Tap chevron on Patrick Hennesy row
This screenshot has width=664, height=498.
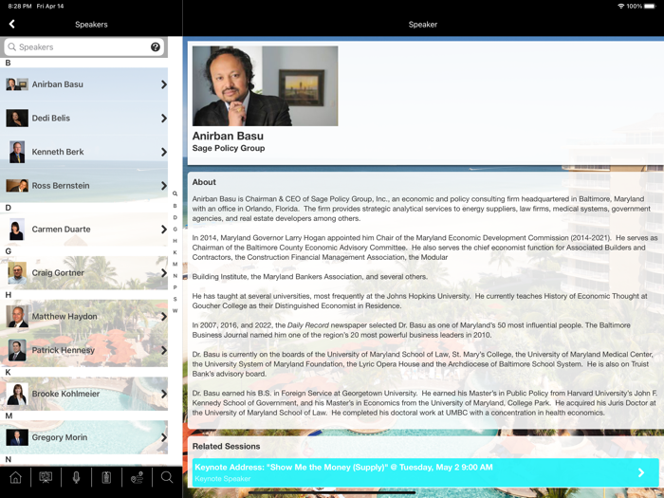(x=164, y=350)
